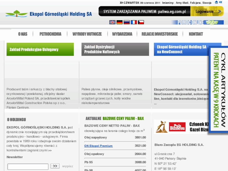Image resolution: width=228 pixels, height=171 pixels.
Task: Open the Ekopol na NewConnect blue tile
Action: pos(181,49)
